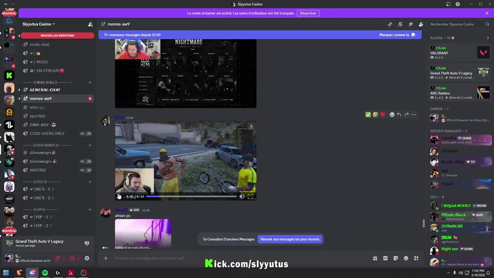Collapse the GIVEAWAYS category
This screenshot has height=278, width=494.
[x=48, y=145]
